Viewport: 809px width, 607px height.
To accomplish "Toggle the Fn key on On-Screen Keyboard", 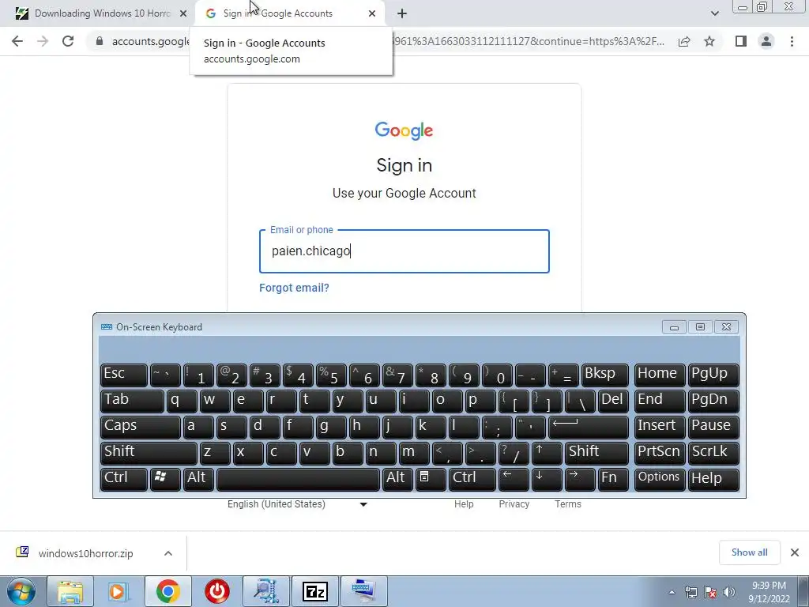I will click(613, 479).
